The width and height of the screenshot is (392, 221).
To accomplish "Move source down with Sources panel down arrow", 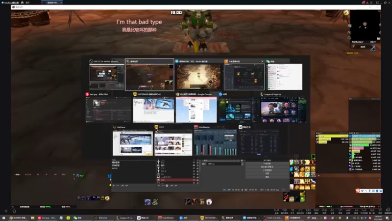I will click(x=176, y=186).
